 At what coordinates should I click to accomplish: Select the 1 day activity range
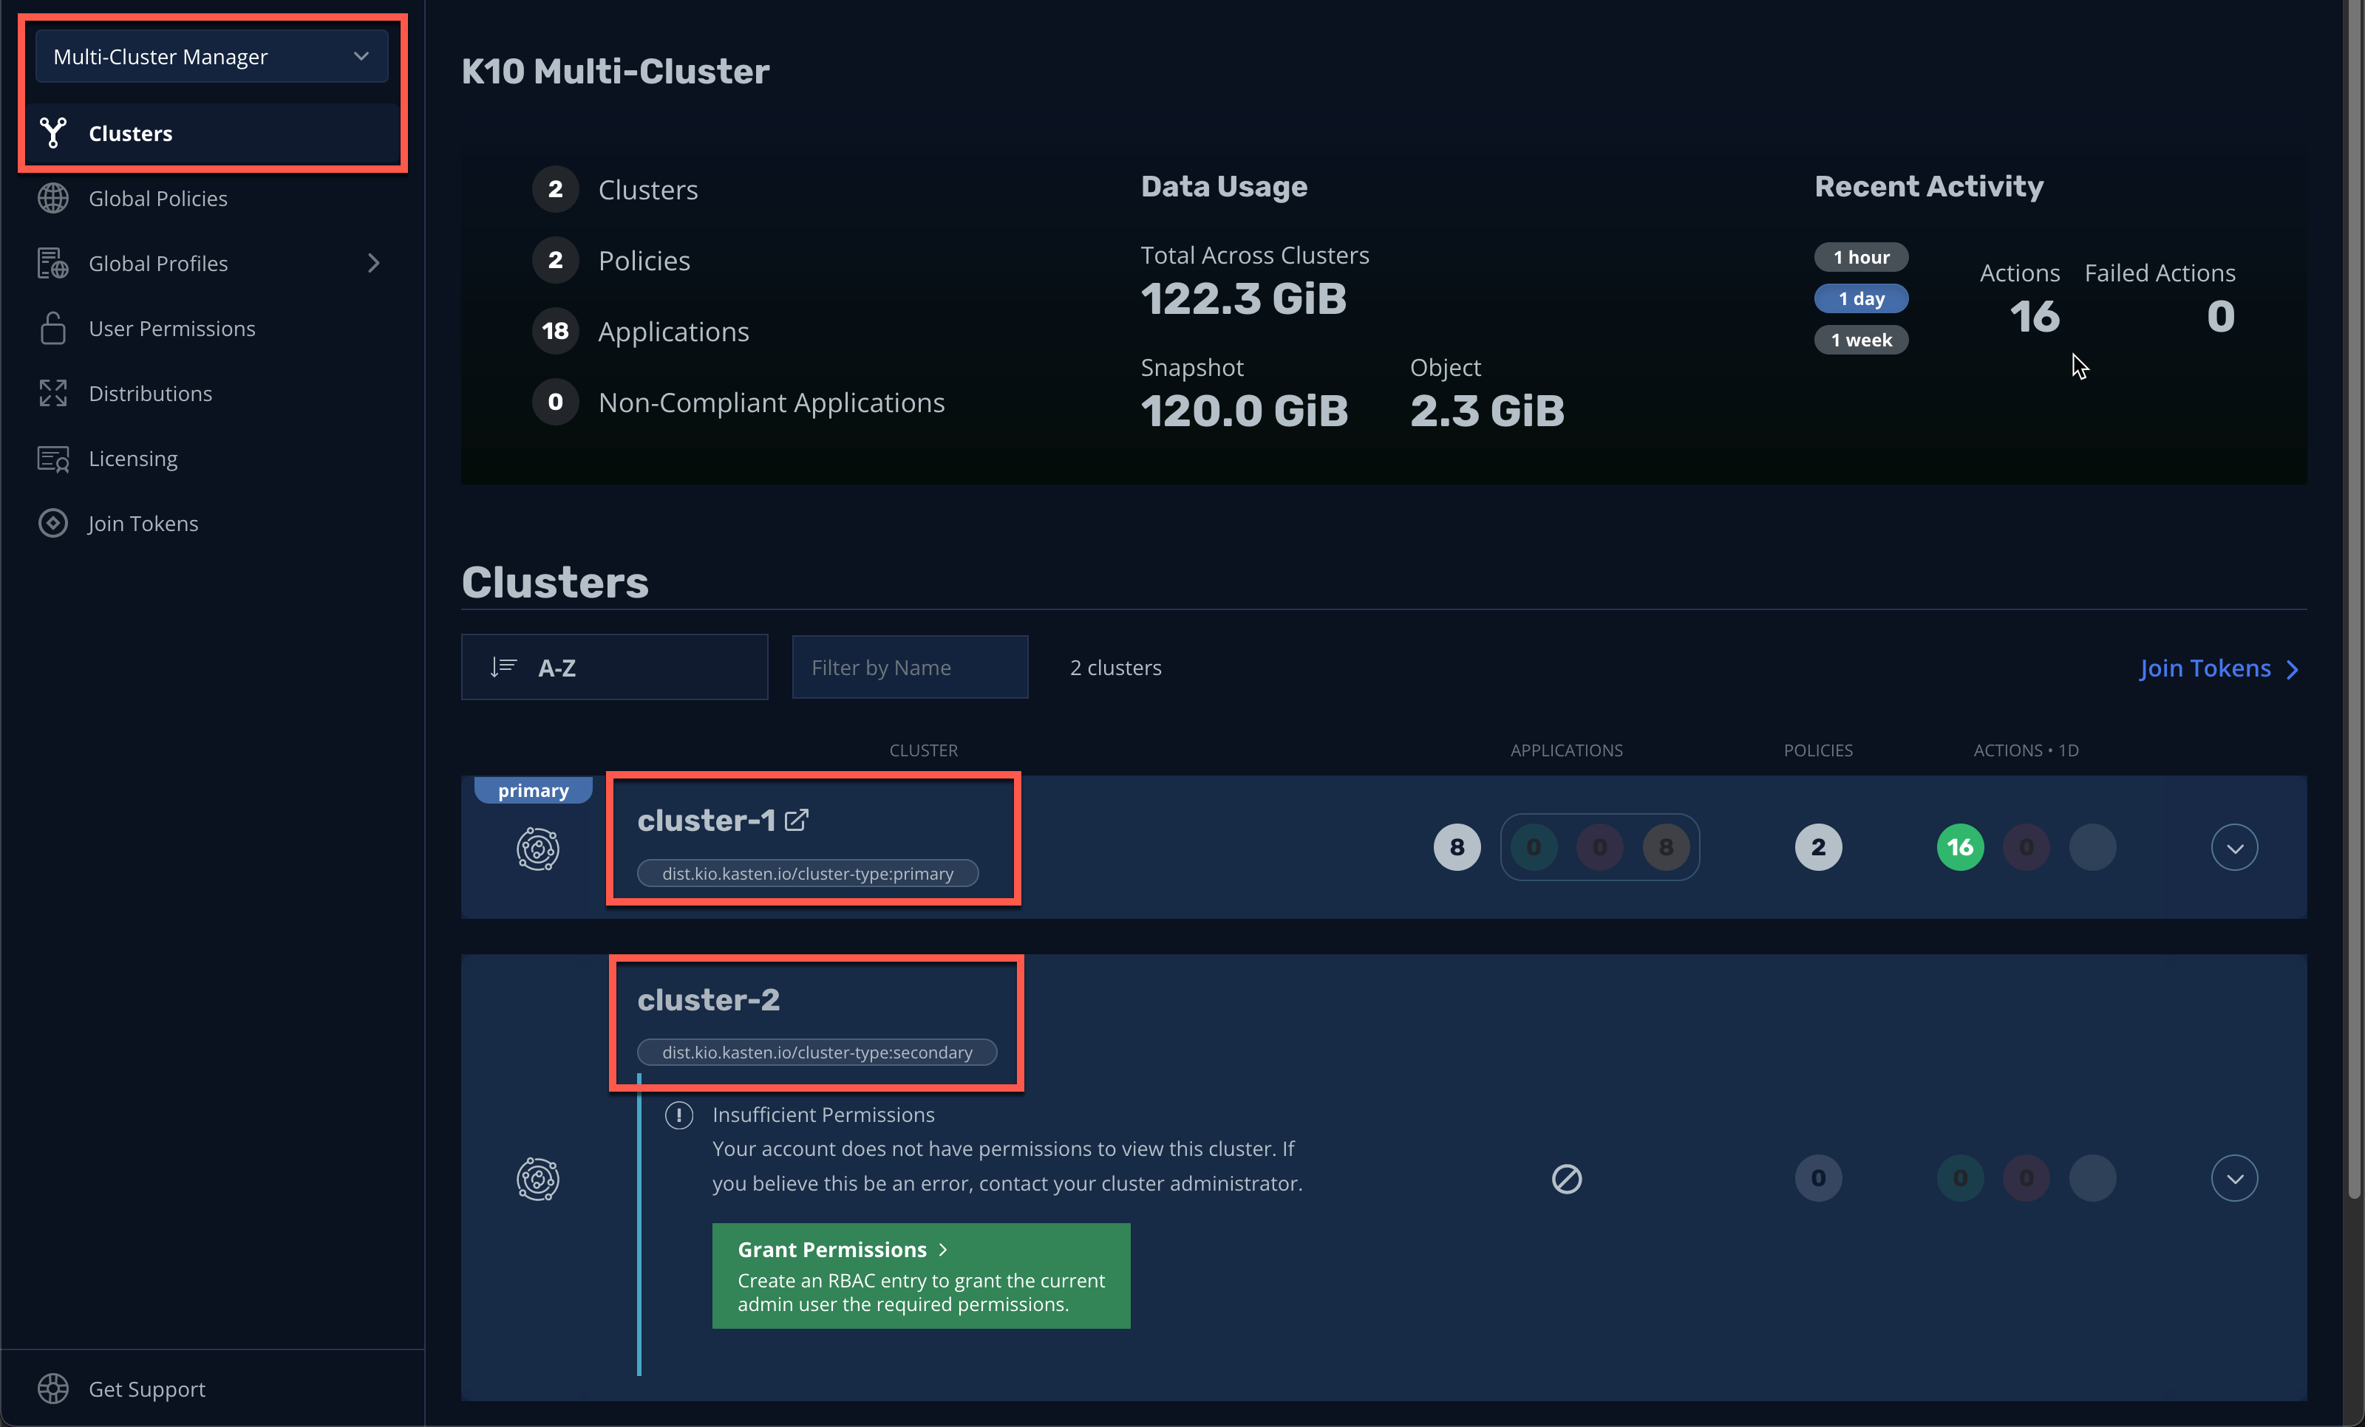tap(1861, 298)
